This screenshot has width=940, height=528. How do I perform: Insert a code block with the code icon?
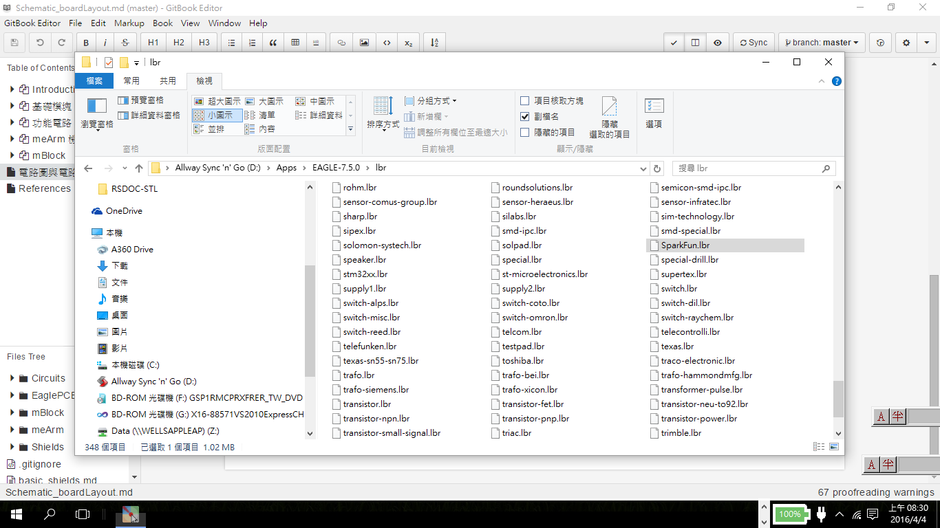click(x=387, y=43)
